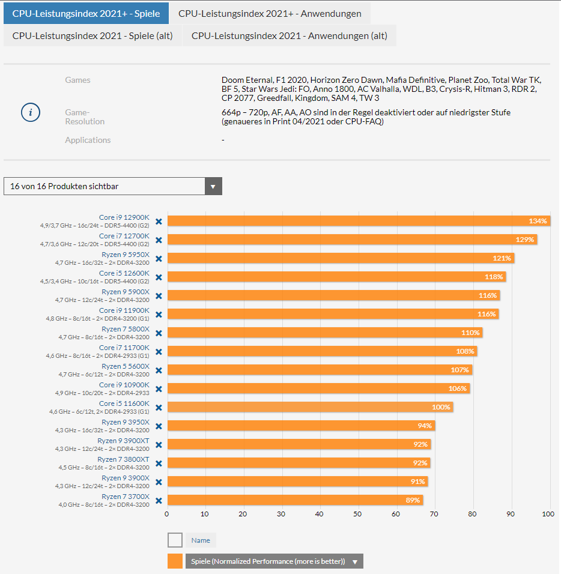Remove Core i7 11700K with its X icon
Viewport: 561px width, 574px height.
(159, 352)
